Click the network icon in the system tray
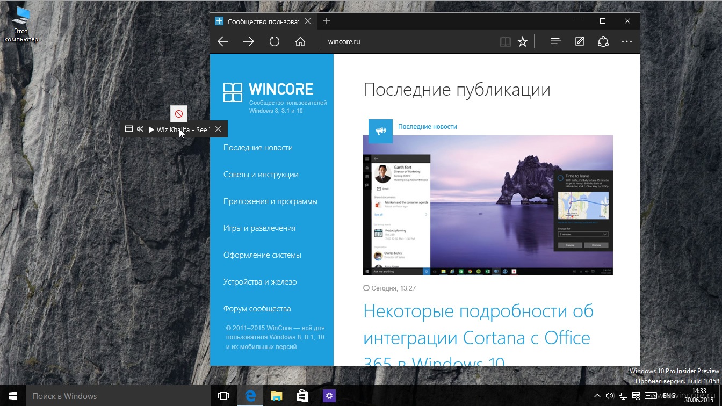Image resolution: width=722 pixels, height=406 pixels. [x=623, y=396]
